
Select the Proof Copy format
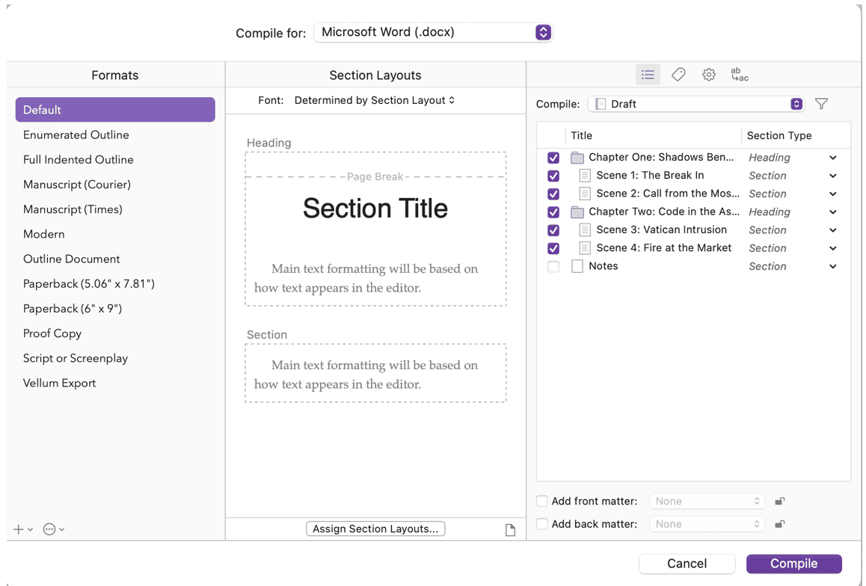[115, 333]
